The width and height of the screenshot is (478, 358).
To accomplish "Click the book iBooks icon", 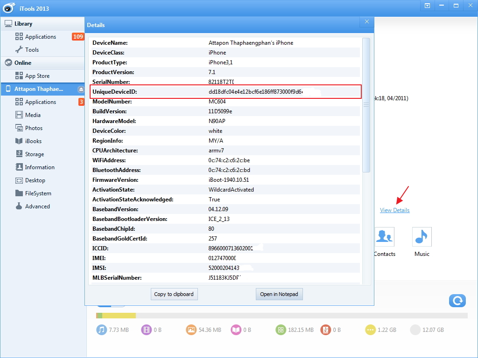I will 19,141.
